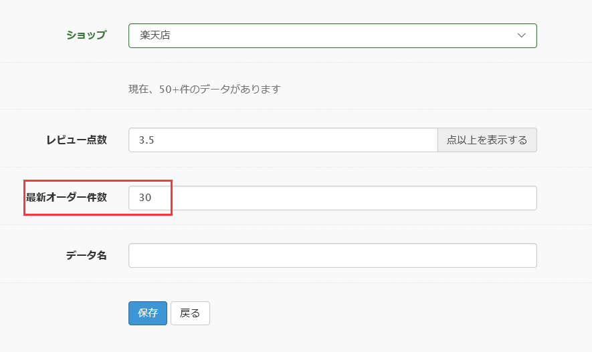Click the middle of the データ名 text box
Screen dimensions: 592x352
[332, 256]
